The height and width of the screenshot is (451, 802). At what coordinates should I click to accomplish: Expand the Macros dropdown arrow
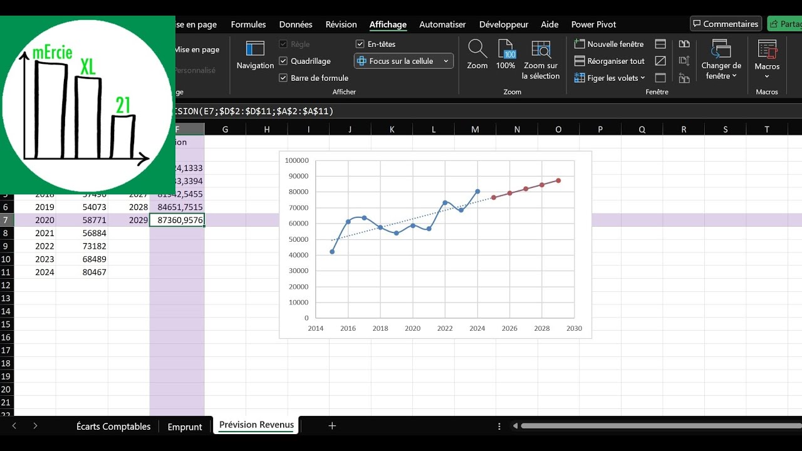pos(767,76)
